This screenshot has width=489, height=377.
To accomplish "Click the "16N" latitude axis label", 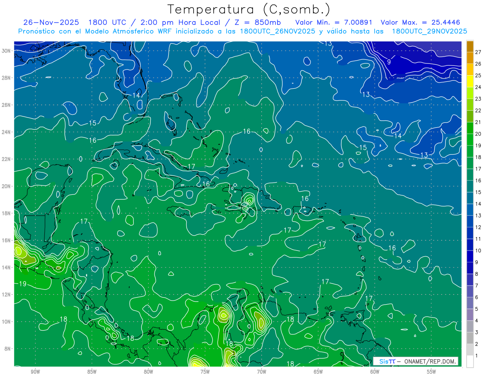I will [6, 240].
